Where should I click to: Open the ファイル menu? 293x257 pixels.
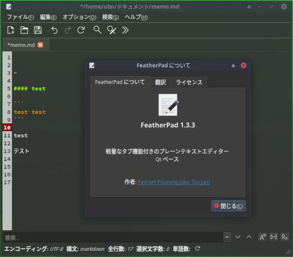21,17
